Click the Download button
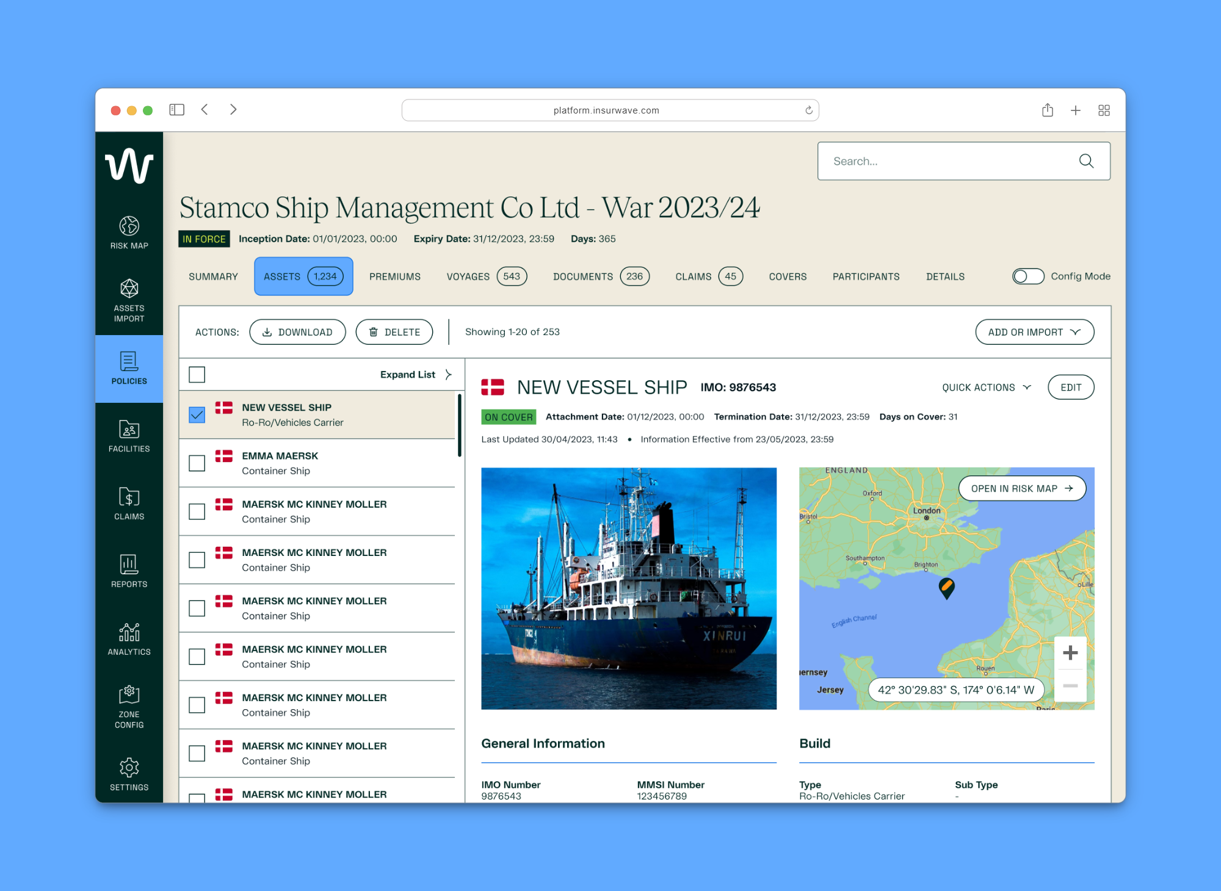 [297, 332]
